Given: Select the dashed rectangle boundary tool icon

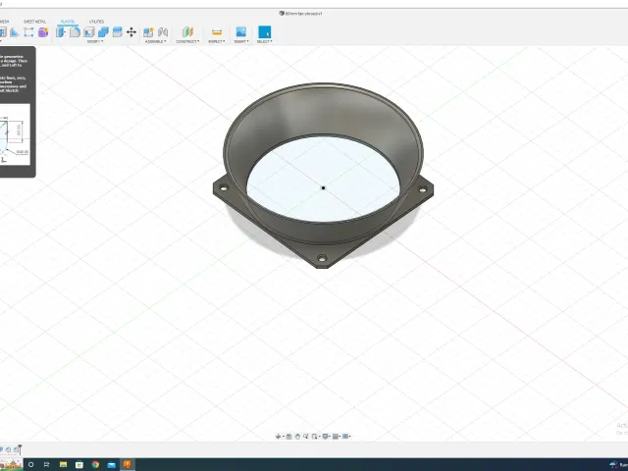Looking at the screenshot, I should pyautogui.click(x=28, y=32).
